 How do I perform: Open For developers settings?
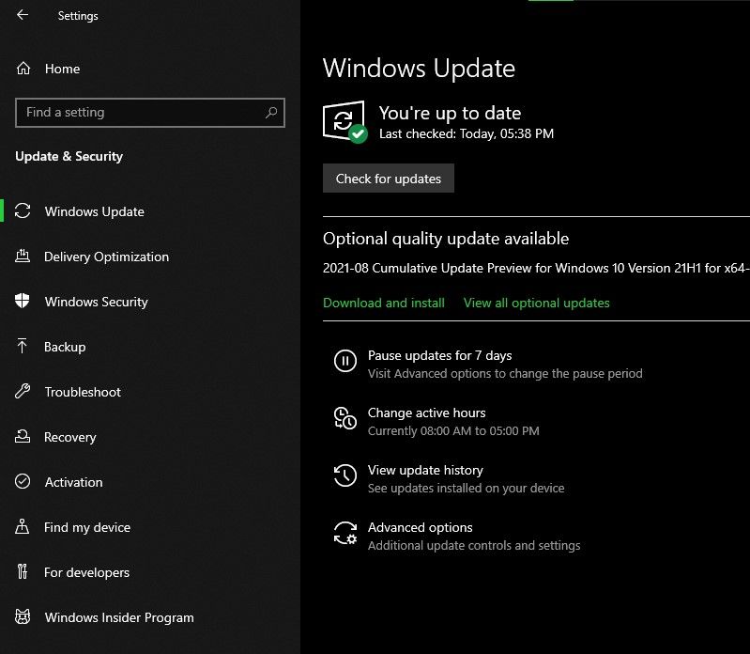87,572
